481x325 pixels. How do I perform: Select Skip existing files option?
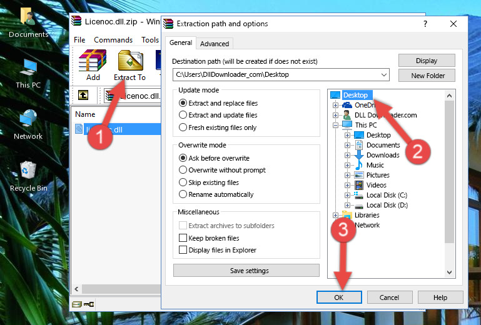pyautogui.click(x=208, y=182)
